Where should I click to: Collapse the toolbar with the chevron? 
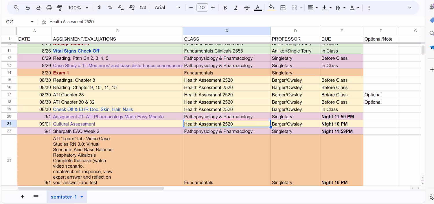click(410, 8)
